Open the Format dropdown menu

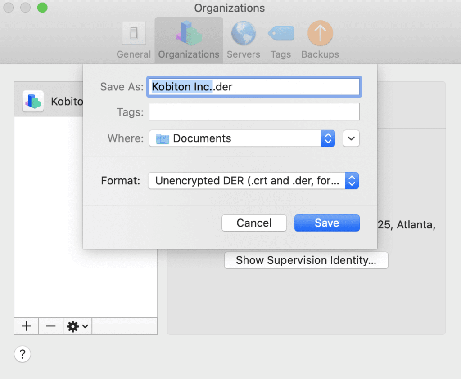pyautogui.click(x=352, y=181)
